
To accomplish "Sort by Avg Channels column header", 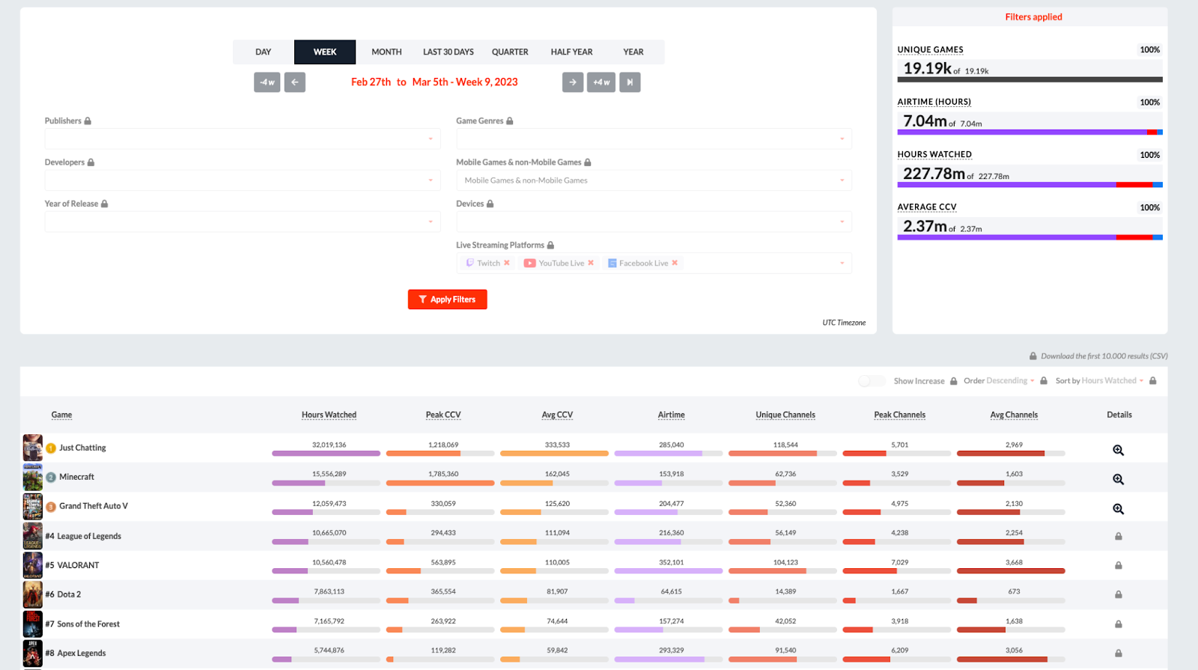I will (x=1014, y=415).
